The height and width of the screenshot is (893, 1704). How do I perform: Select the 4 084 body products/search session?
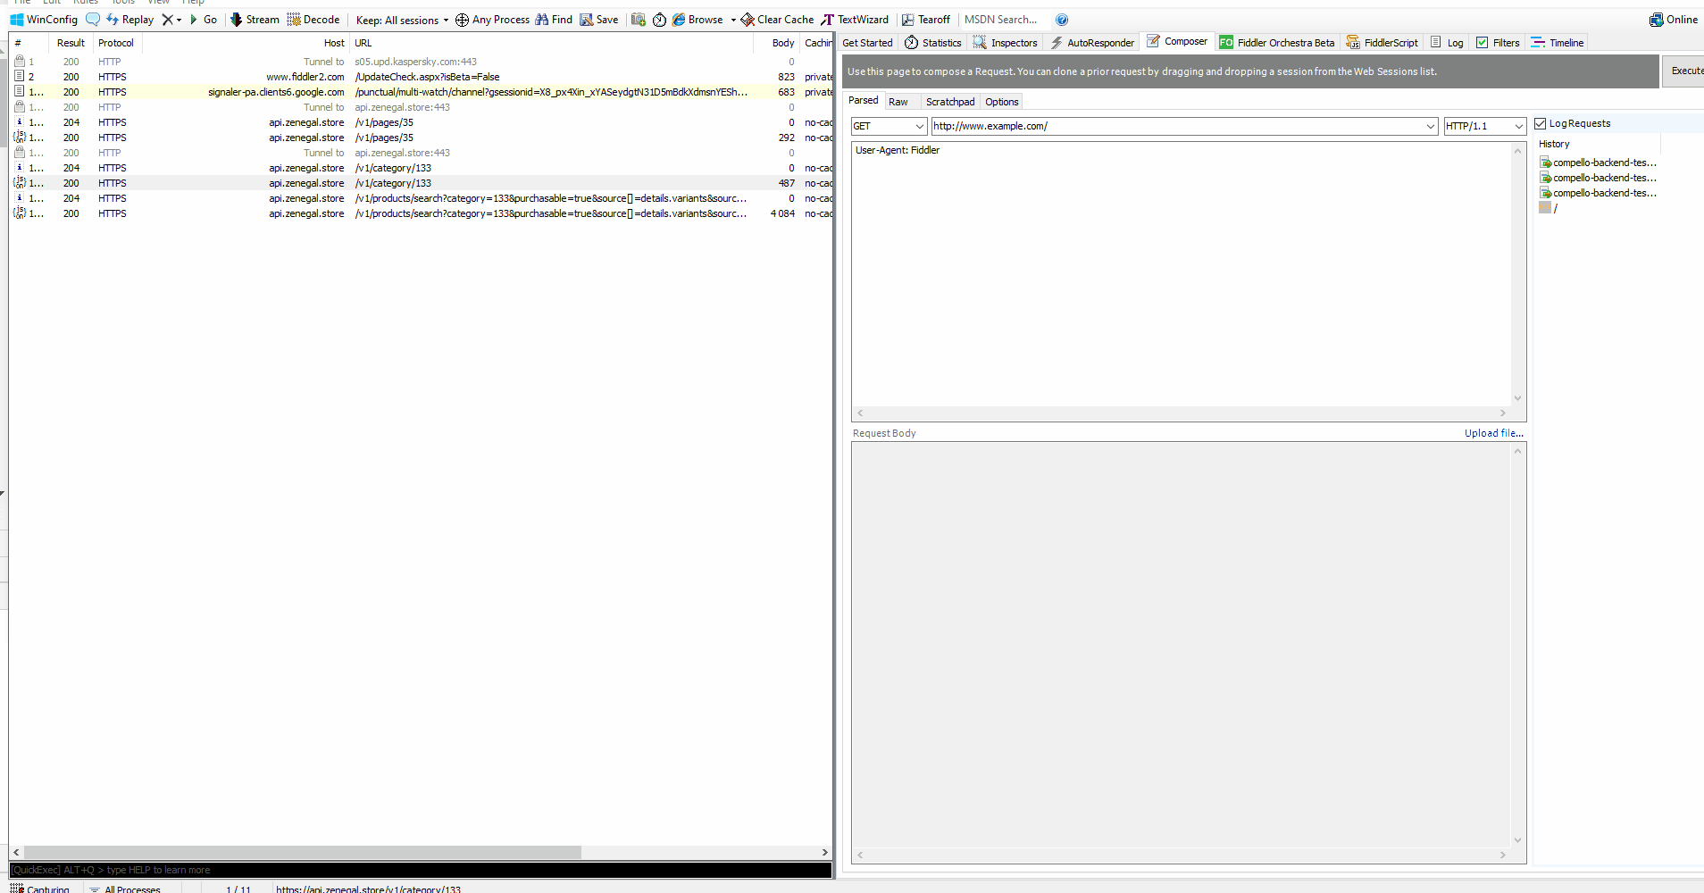[421, 213]
